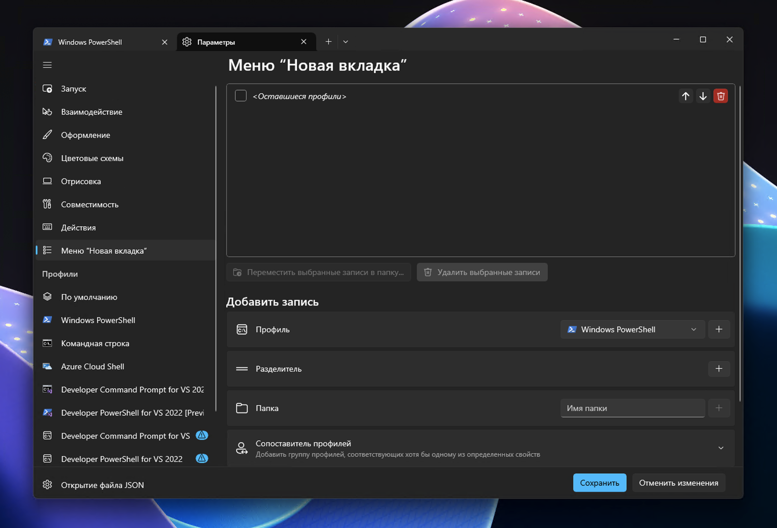The image size is (777, 528).
Task: Go to the Совместимость settings page
Action: (x=125, y=204)
